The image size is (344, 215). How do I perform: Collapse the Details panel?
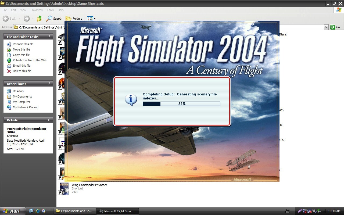pyautogui.click(x=49, y=120)
